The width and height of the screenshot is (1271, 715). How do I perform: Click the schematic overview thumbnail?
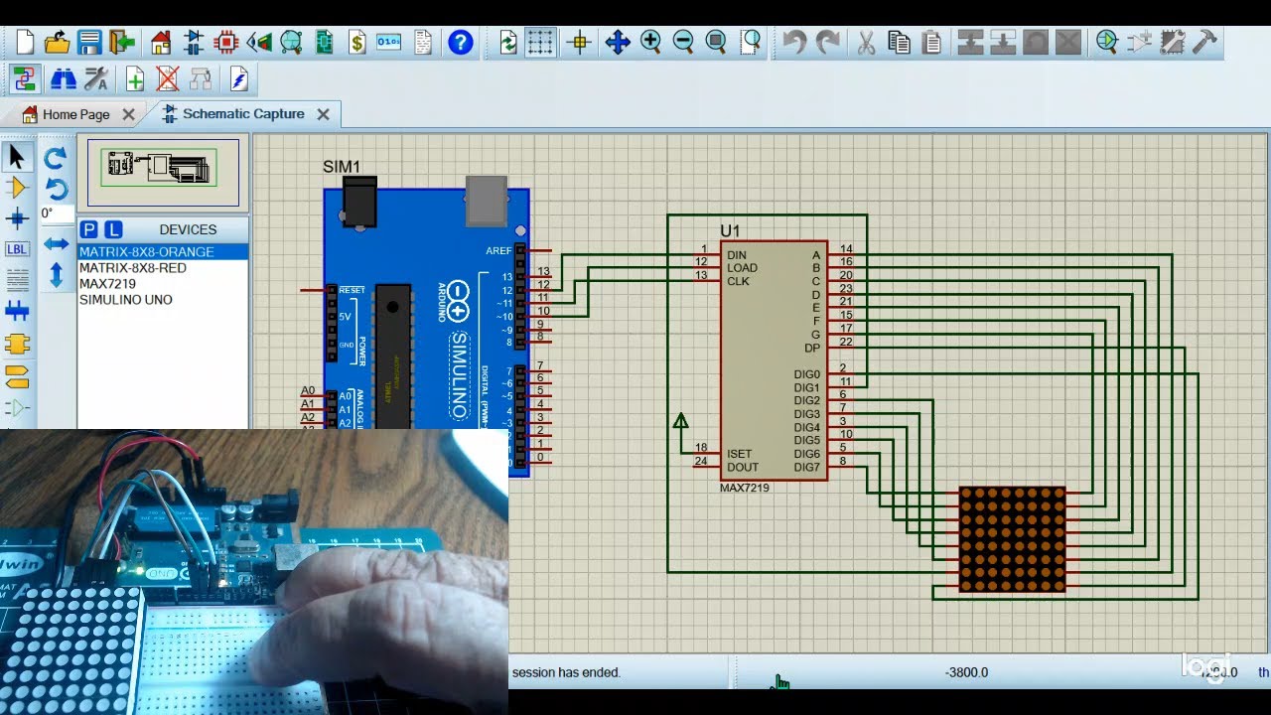(163, 172)
